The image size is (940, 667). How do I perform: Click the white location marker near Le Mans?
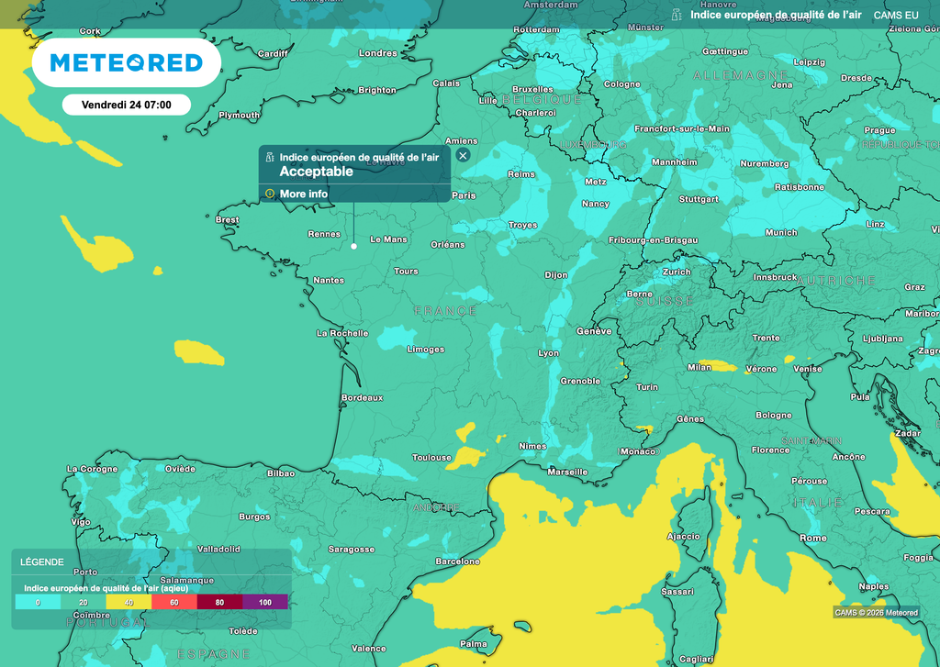tap(353, 246)
